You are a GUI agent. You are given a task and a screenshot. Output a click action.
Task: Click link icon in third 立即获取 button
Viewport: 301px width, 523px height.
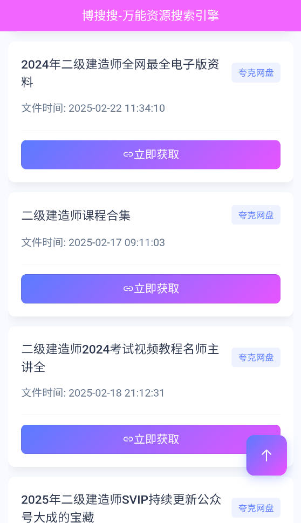pos(128,439)
